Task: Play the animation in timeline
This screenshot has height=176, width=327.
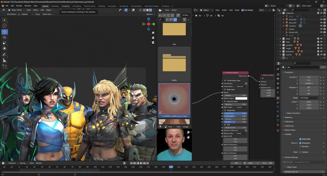Action: coord(141,163)
